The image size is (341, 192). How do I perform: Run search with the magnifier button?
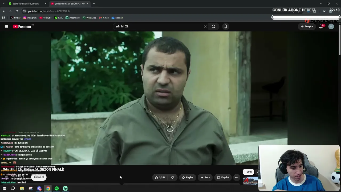click(214, 26)
